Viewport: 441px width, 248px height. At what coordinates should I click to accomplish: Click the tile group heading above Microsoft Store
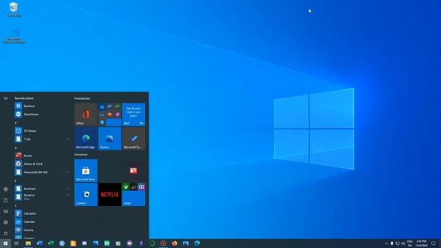[81, 154]
